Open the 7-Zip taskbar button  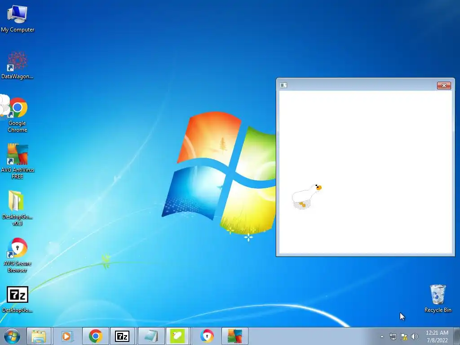122,336
